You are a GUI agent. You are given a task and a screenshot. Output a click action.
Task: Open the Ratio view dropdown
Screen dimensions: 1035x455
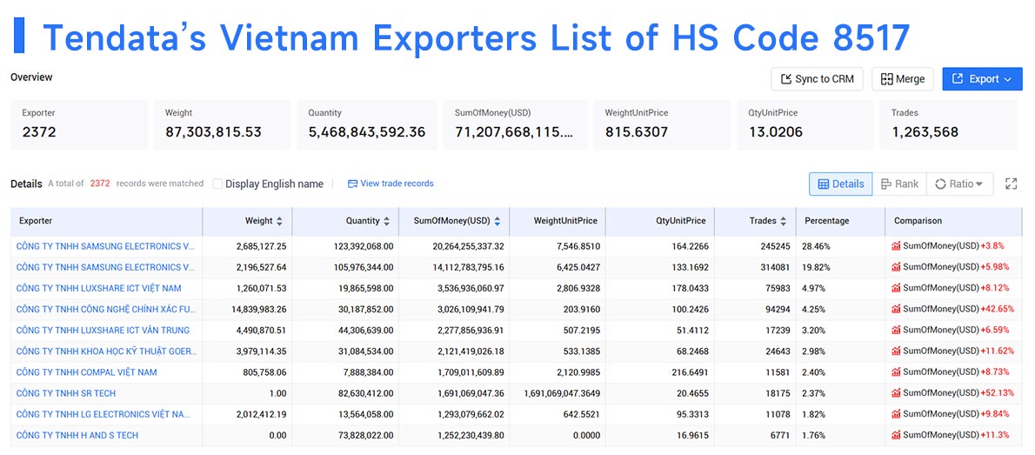959,184
